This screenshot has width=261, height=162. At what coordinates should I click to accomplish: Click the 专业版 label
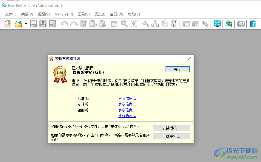83,104
